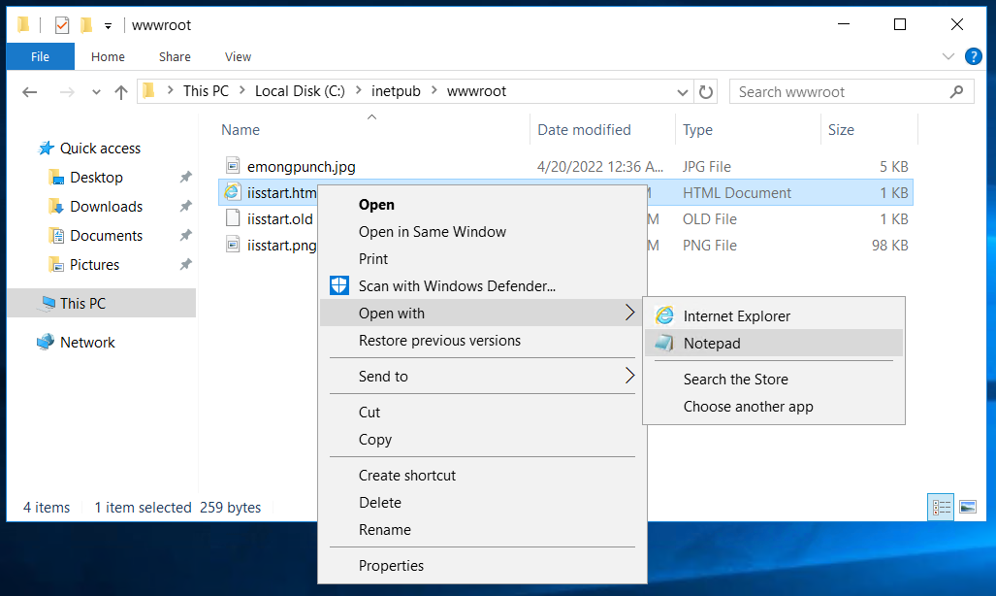Select Create shortcut
This screenshot has height=596, width=996.
[x=482, y=475]
